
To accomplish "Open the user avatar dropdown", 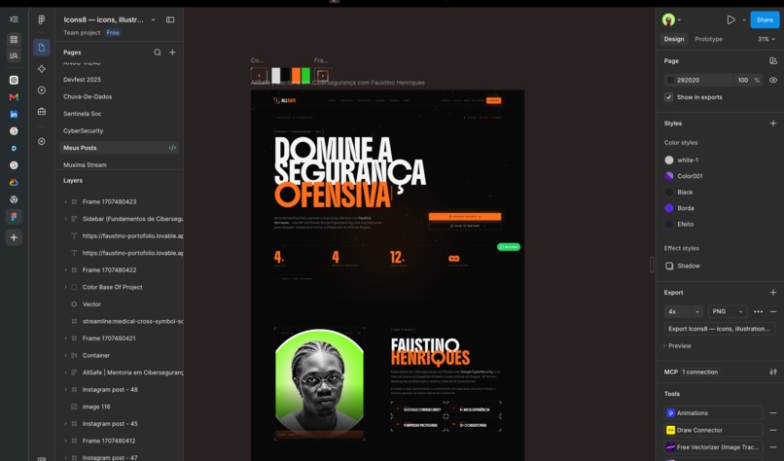I will 671,19.
